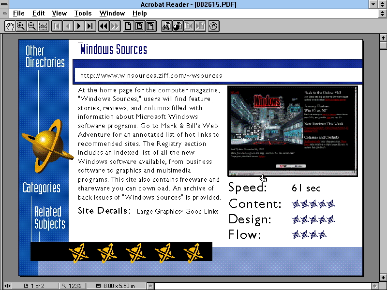
Task: Click the 'Design:' rating label
Action: (x=250, y=219)
